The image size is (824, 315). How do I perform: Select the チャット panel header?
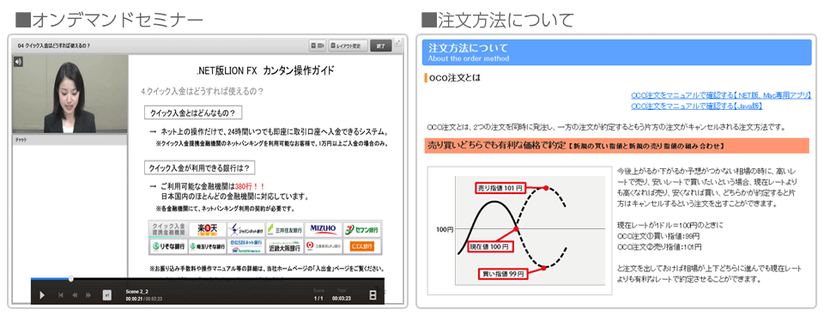[70, 140]
